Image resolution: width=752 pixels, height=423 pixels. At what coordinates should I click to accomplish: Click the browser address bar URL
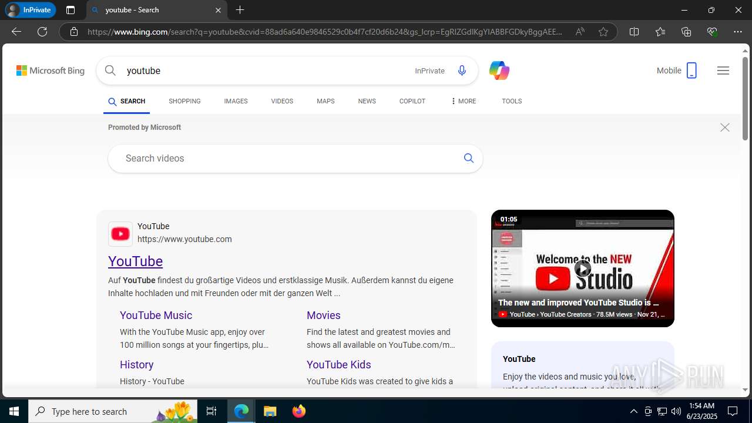coord(324,32)
